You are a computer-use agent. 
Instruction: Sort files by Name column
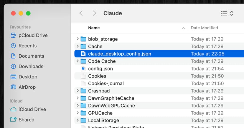[x=94, y=28]
